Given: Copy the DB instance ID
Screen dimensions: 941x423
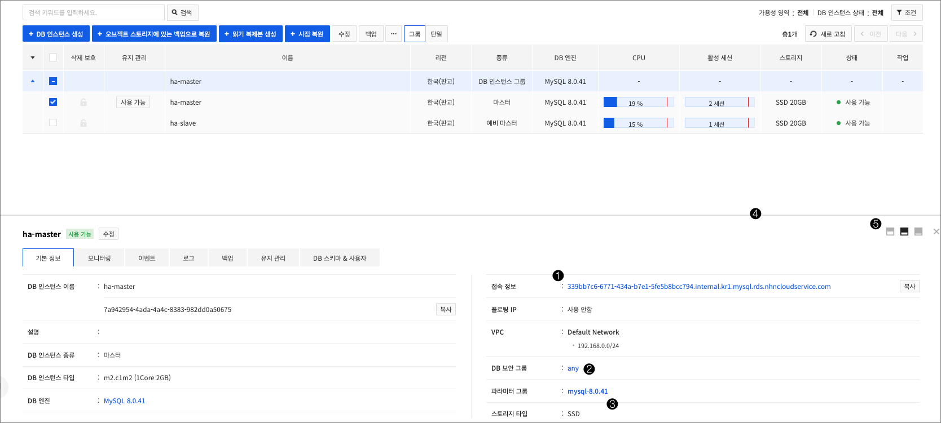Looking at the screenshot, I should (x=446, y=309).
